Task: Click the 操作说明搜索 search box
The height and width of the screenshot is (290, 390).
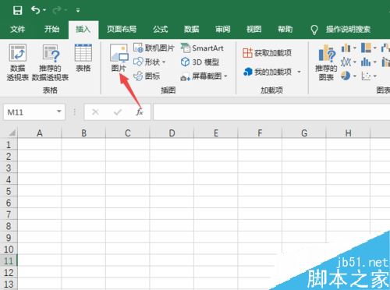Action: click(348, 29)
